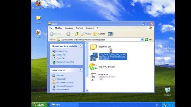Click Pubblica file sul Web
Screen dimensions: 191x107
coord(65,62)
